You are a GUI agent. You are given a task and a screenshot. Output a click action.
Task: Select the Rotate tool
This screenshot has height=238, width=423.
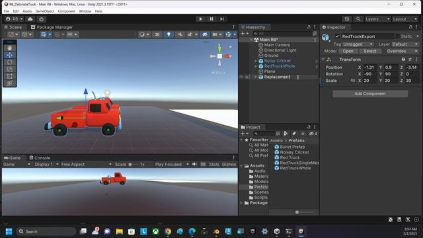(10, 62)
